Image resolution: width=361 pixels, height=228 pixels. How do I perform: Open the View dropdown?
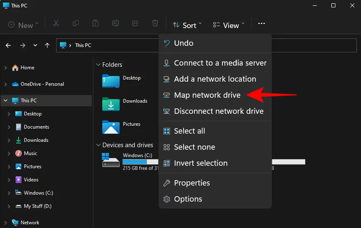[x=229, y=25]
